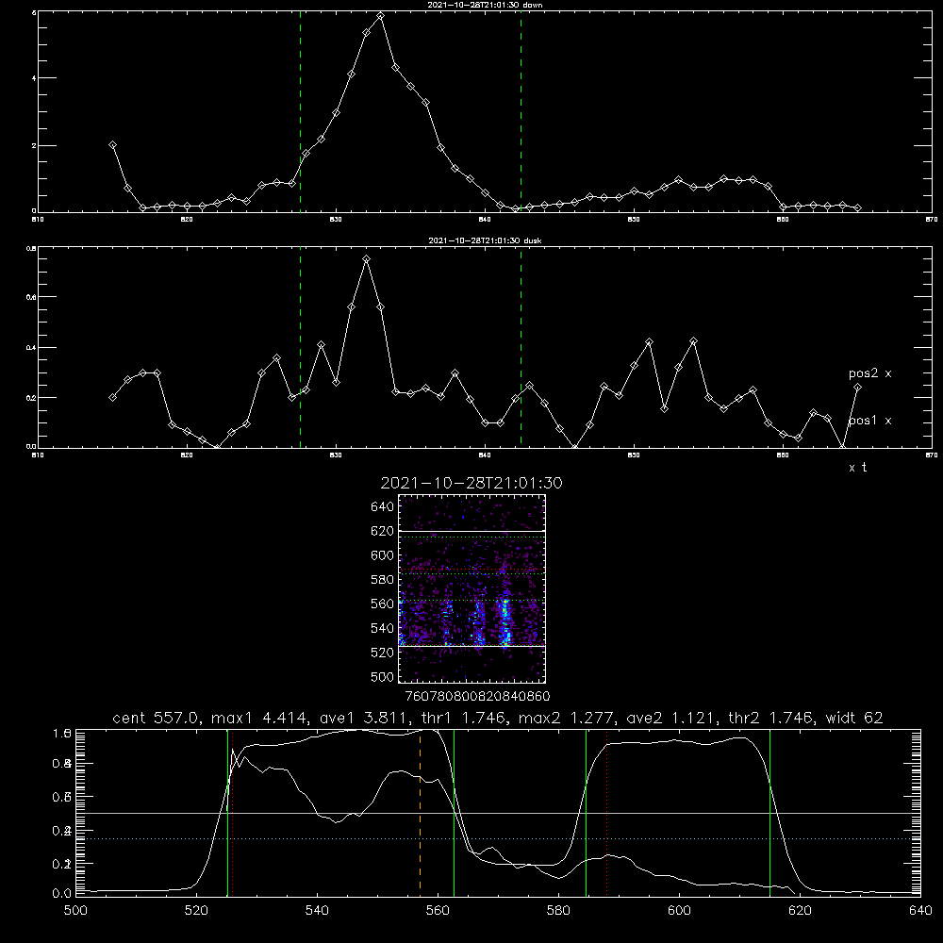Click the '640' x-axis label of bottom plot

[x=920, y=911]
